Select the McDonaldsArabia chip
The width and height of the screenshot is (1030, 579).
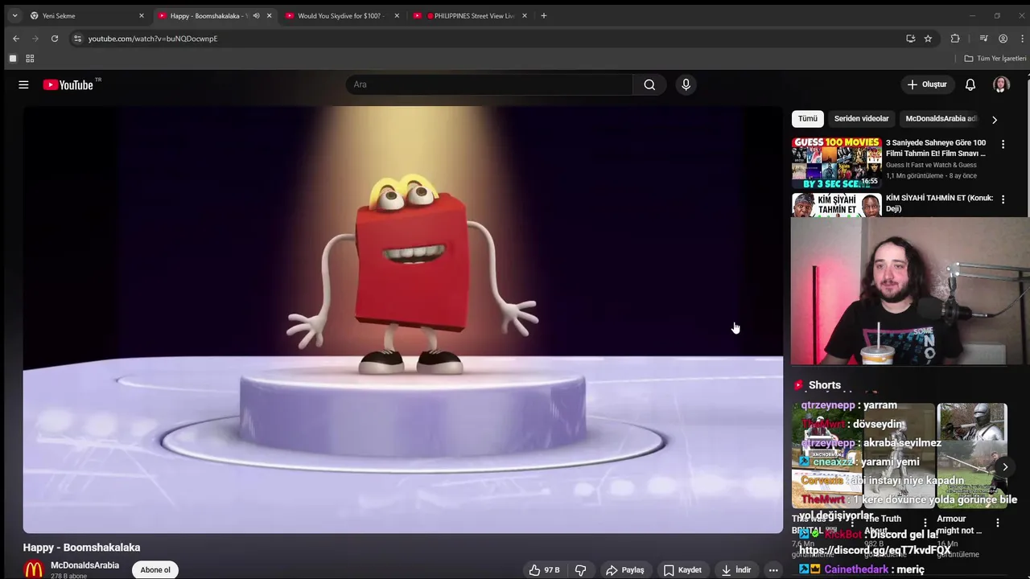click(x=941, y=119)
